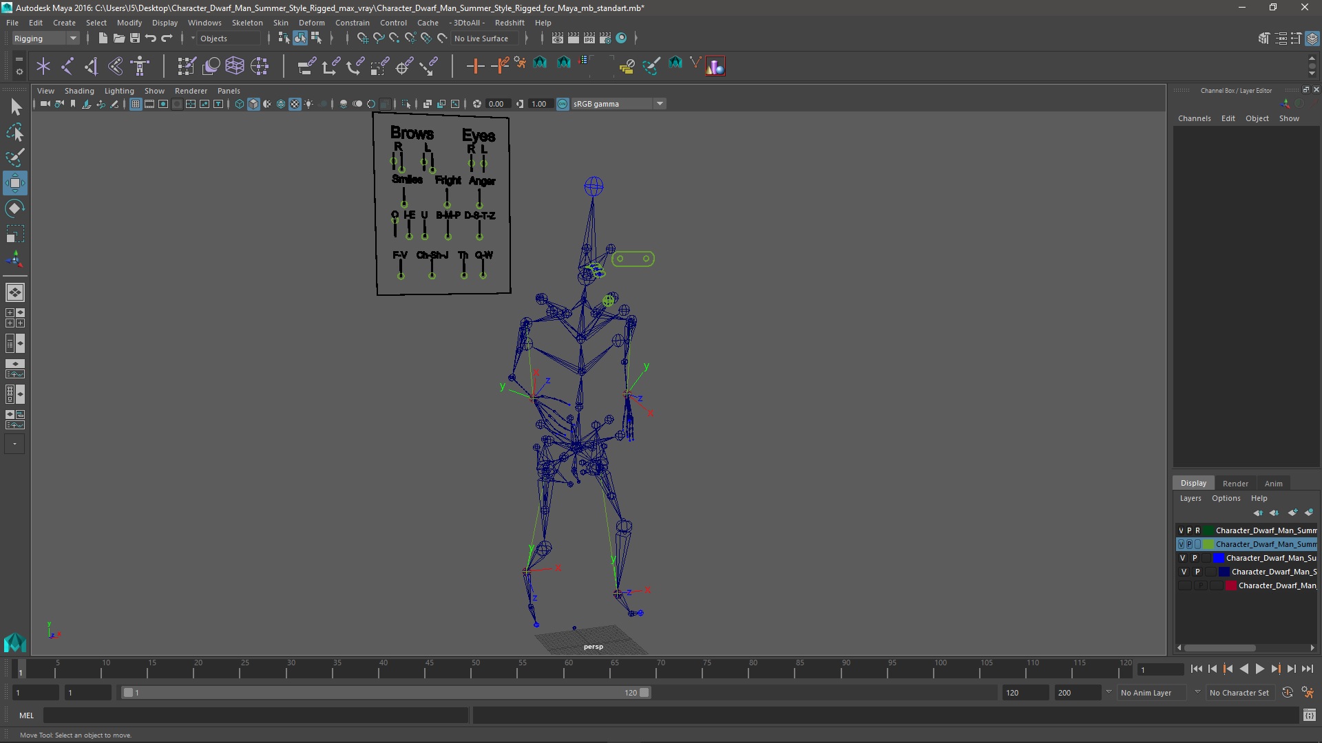The height and width of the screenshot is (743, 1322).
Task: Open the viewport Panels menu
Action: [229, 91]
